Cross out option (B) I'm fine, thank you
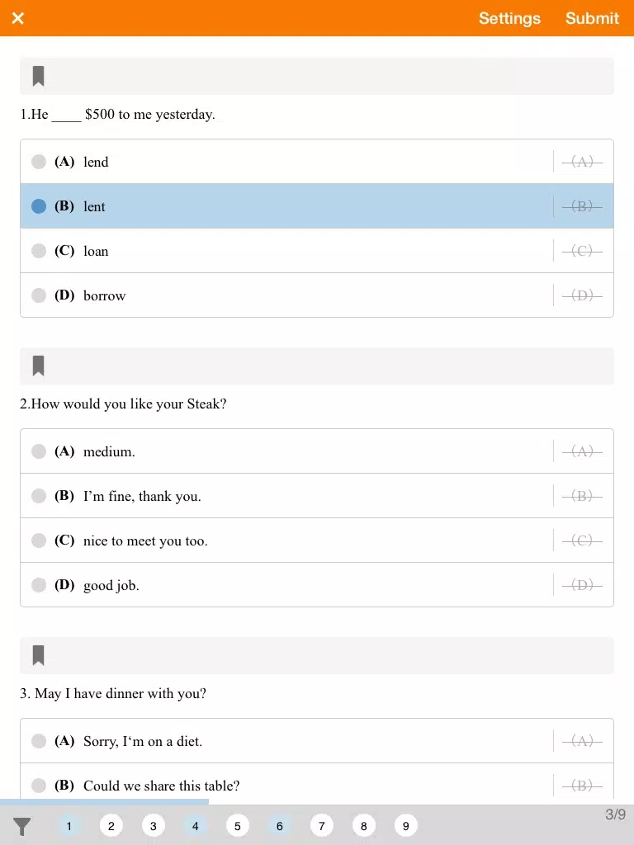Image resolution: width=634 pixels, height=845 pixels. pos(582,496)
